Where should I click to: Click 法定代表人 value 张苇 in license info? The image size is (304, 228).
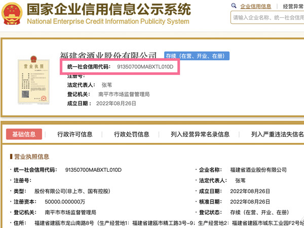click(x=240, y=180)
